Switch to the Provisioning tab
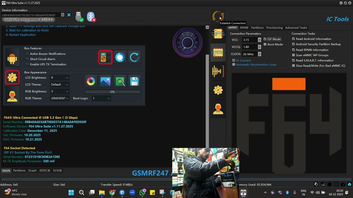 [x=274, y=28]
